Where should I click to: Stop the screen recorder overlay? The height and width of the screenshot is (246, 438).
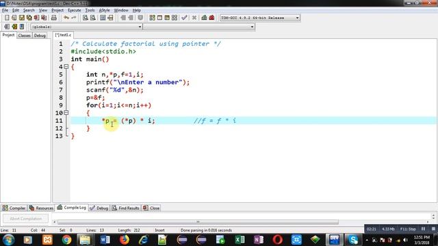[x=433, y=229]
